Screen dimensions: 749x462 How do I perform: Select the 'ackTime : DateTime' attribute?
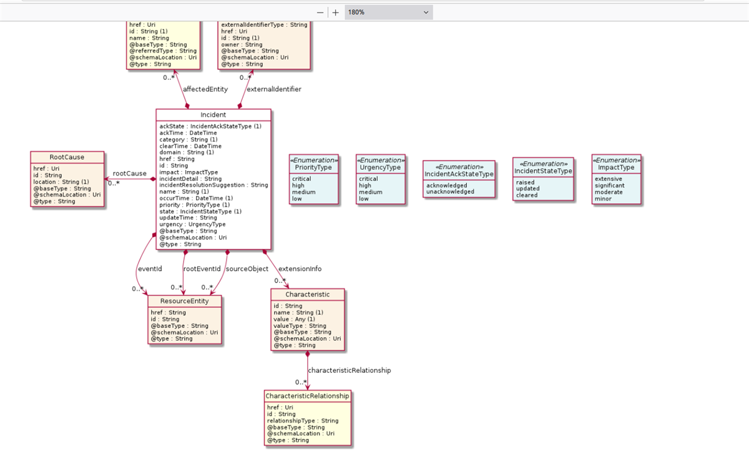pos(188,133)
